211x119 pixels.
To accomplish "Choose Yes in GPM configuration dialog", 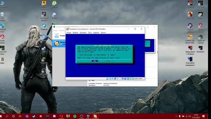I will (x=95, y=61).
